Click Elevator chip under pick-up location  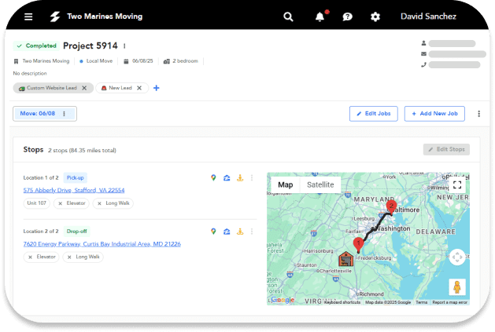tap(72, 203)
